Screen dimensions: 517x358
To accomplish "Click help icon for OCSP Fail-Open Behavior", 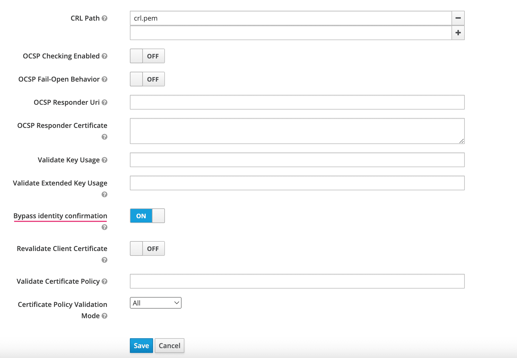I will tap(104, 79).
